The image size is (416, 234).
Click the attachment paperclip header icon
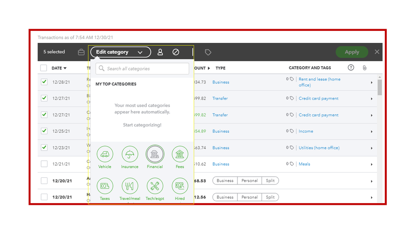click(364, 68)
